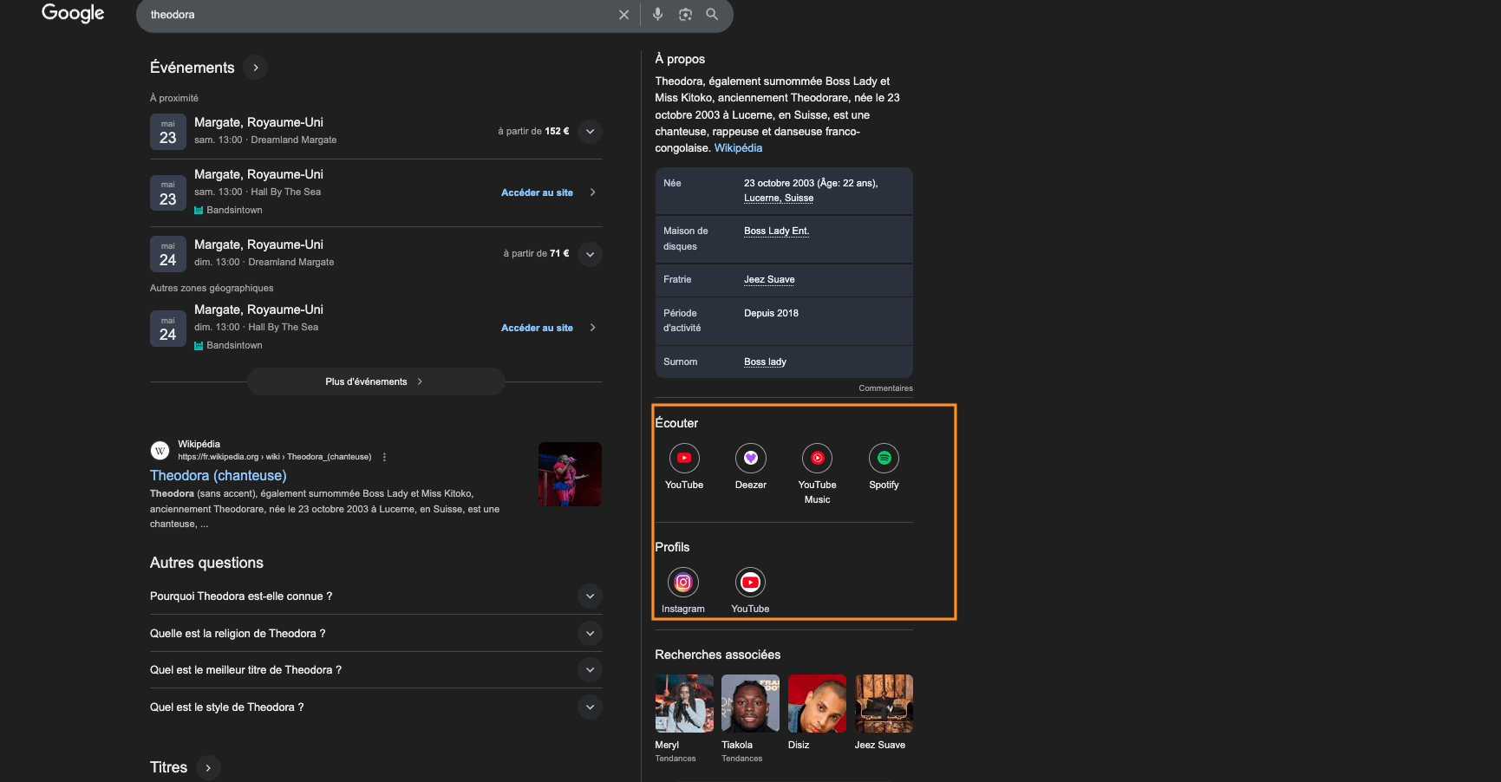The width and height of the screenshot is (1501, 782).
Task: Open Événements section arrow
Action: [255, 68]
